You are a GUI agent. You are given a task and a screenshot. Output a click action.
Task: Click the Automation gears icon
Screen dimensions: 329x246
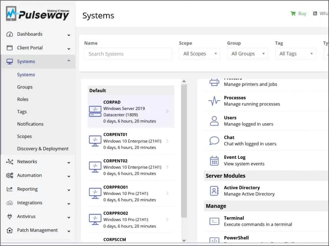point(10,175)
